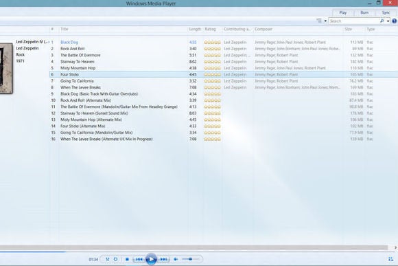
Task: Click the blue seek progress bar
Action: [33, 252]
